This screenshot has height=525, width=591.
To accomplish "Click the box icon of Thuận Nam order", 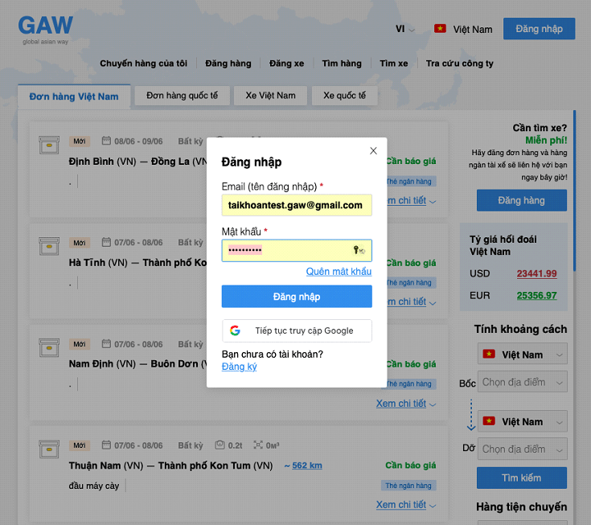I will click(x=50, y=449).
